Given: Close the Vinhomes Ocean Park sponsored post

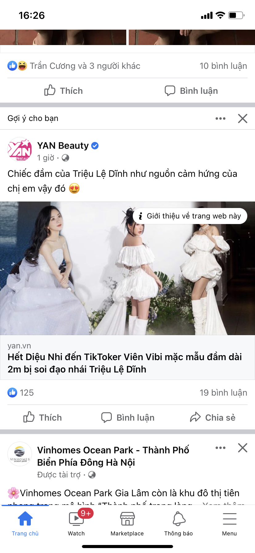Looking at the screenshot, I should 243,448.
